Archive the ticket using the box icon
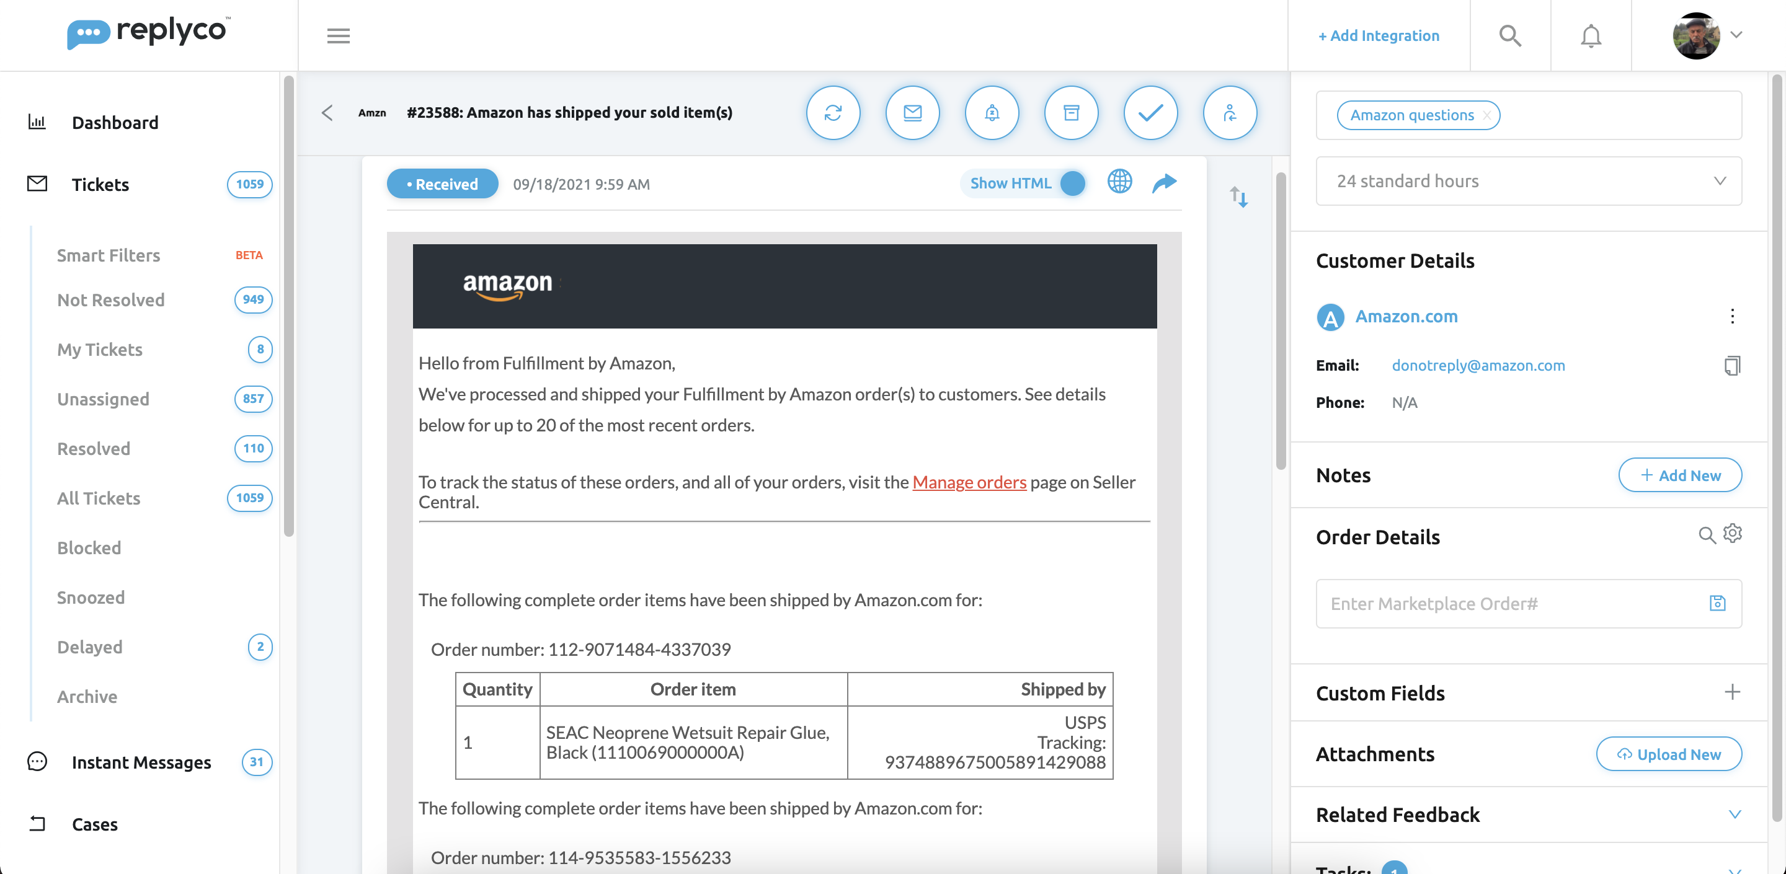This screenshot has width=1786, height=874. 1070,112
